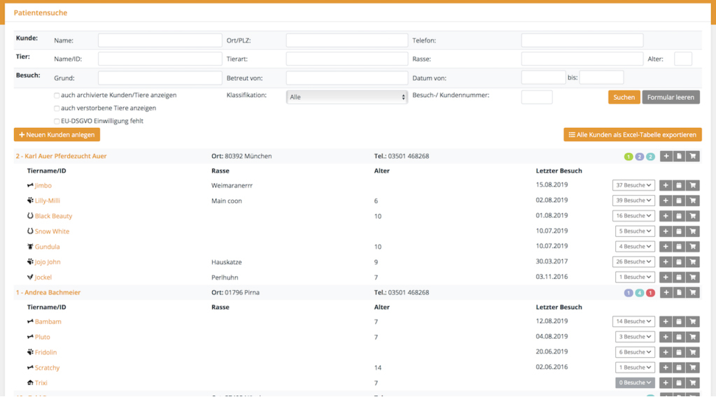Open the calendar icon for Lilly-Milli
716x397 pixels.
(x=679, y=201)
